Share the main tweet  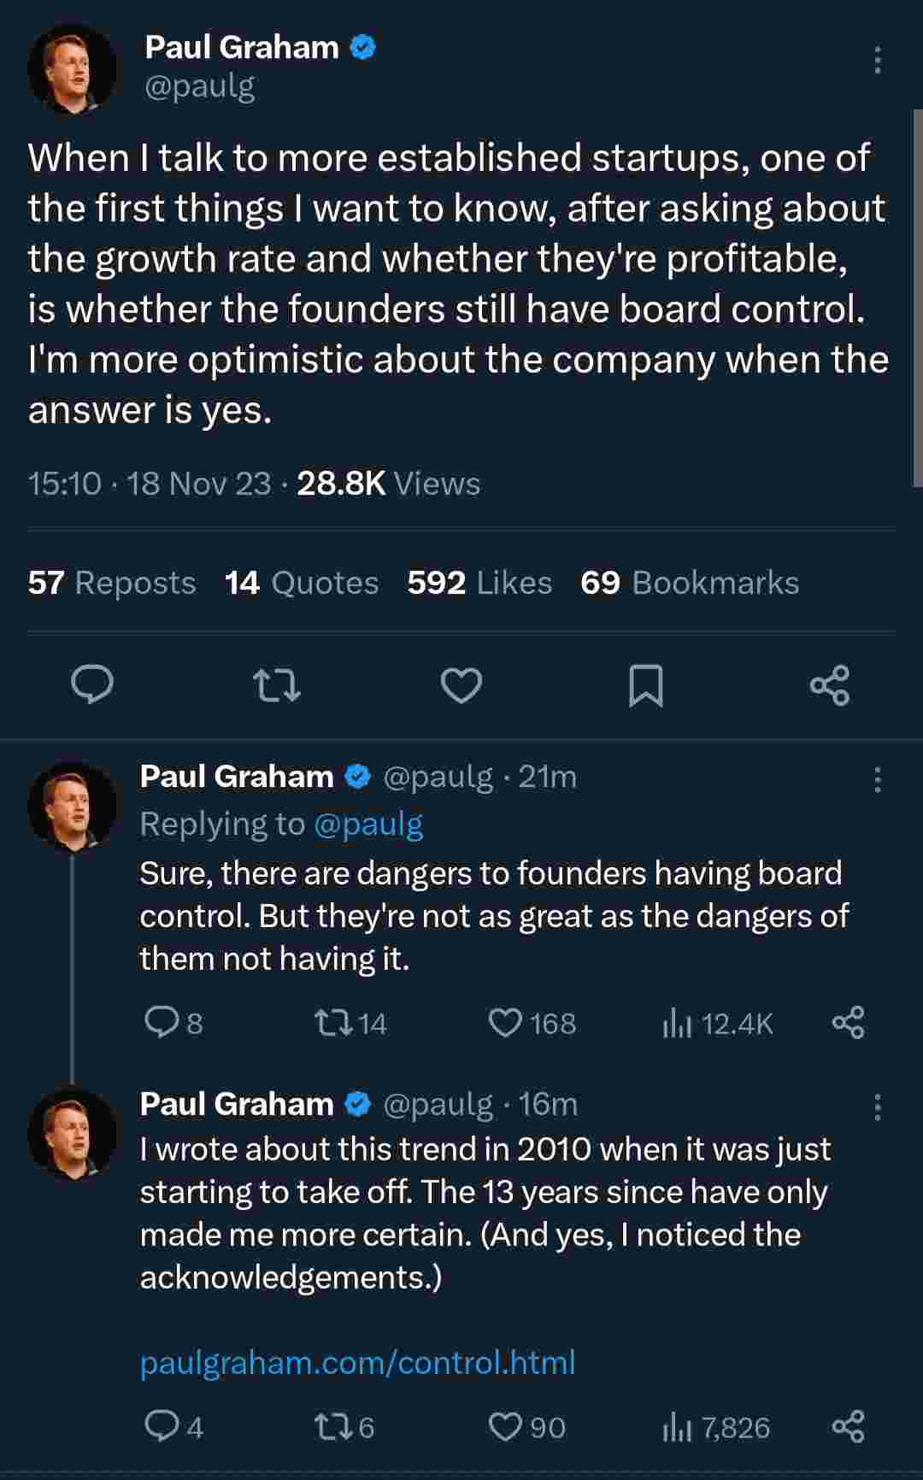coord(829,685)
